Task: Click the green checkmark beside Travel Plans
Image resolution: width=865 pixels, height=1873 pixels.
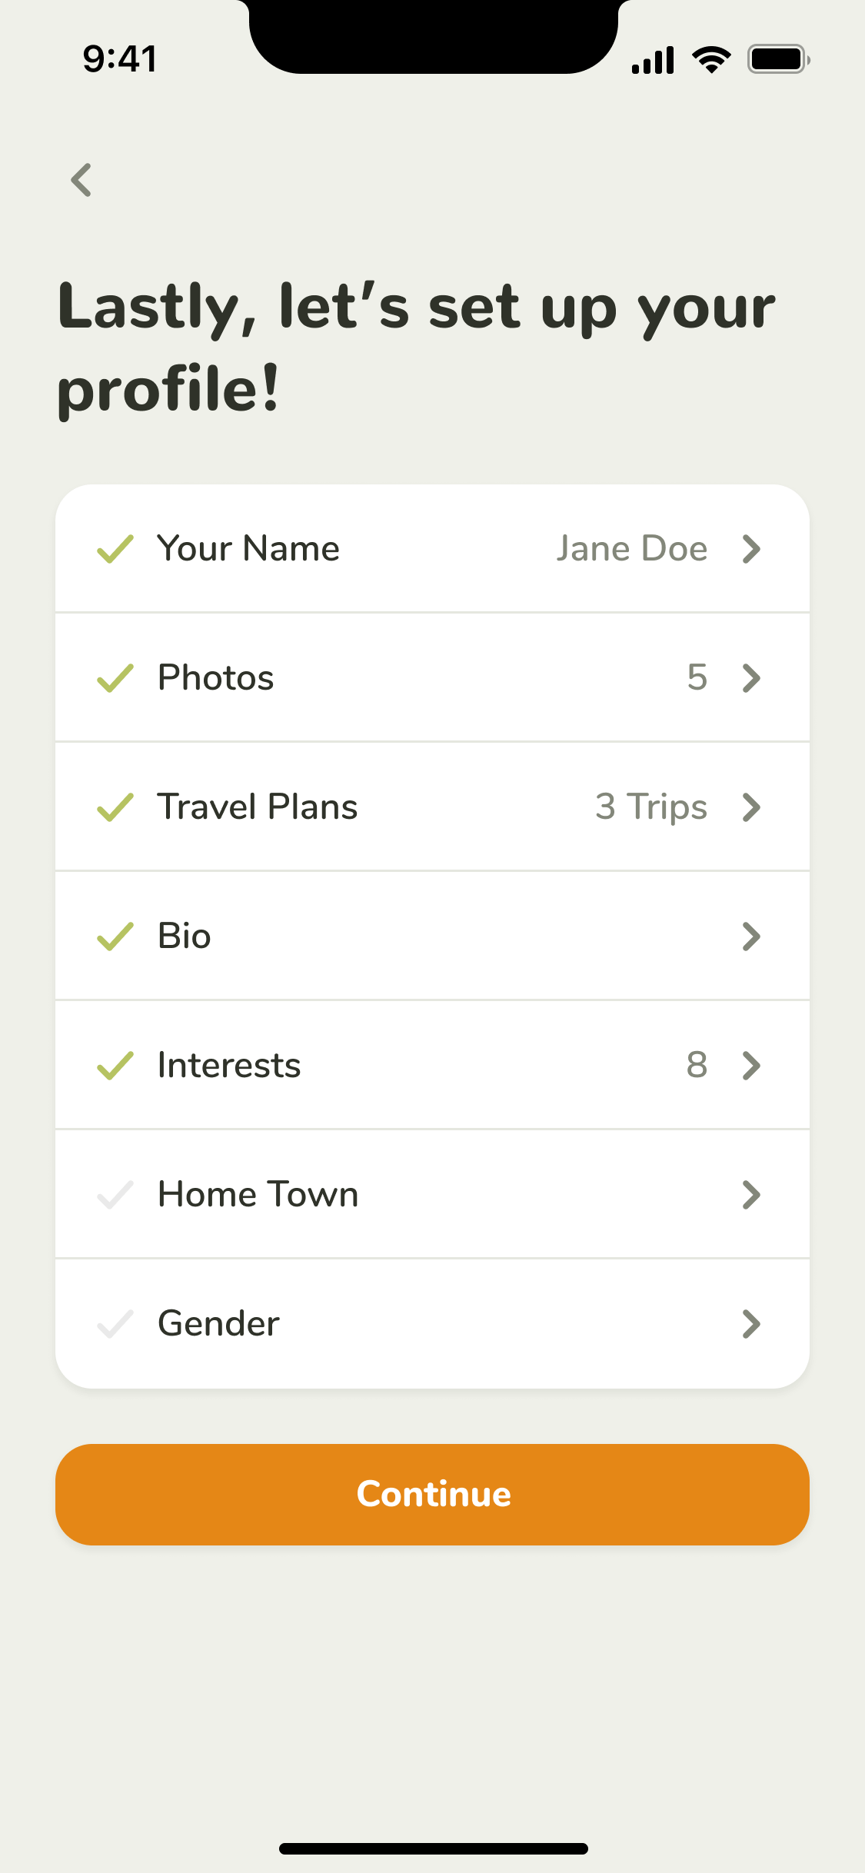Action: click(x=115, y=807)
